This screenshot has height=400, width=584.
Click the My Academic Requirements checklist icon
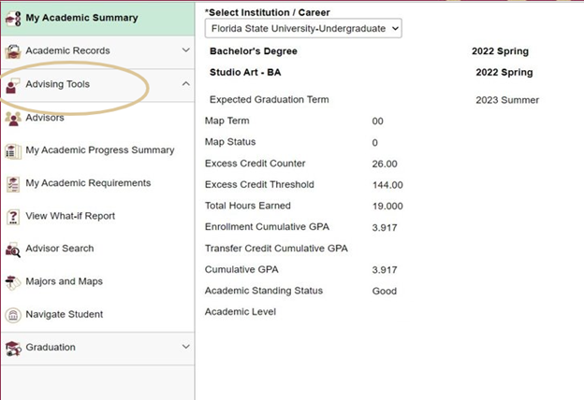(x=13, y=184)
